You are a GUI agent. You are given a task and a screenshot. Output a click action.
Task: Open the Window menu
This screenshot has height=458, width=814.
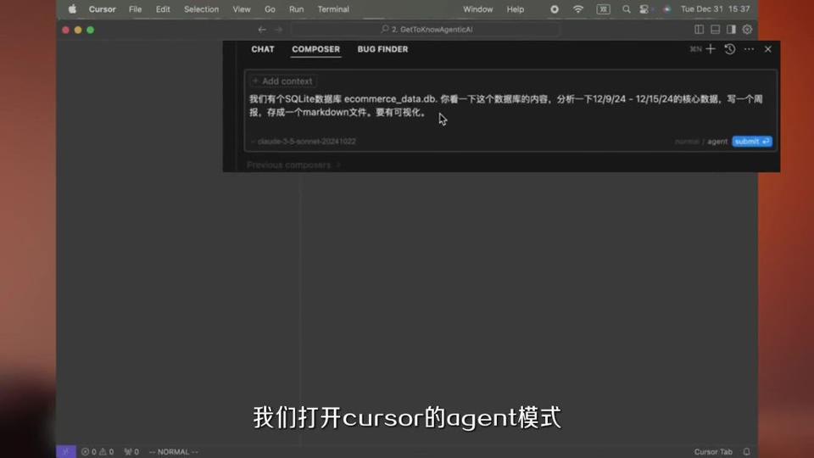click(x=478, y=9)
